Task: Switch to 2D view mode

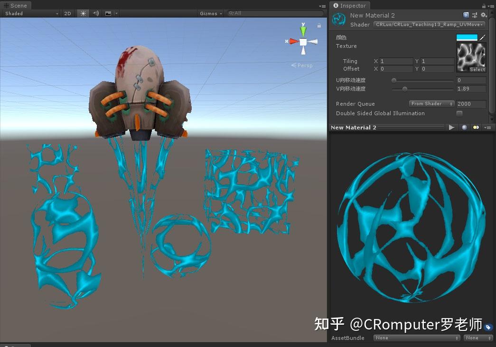Action: pyautogui.click(x=67, y=13)
